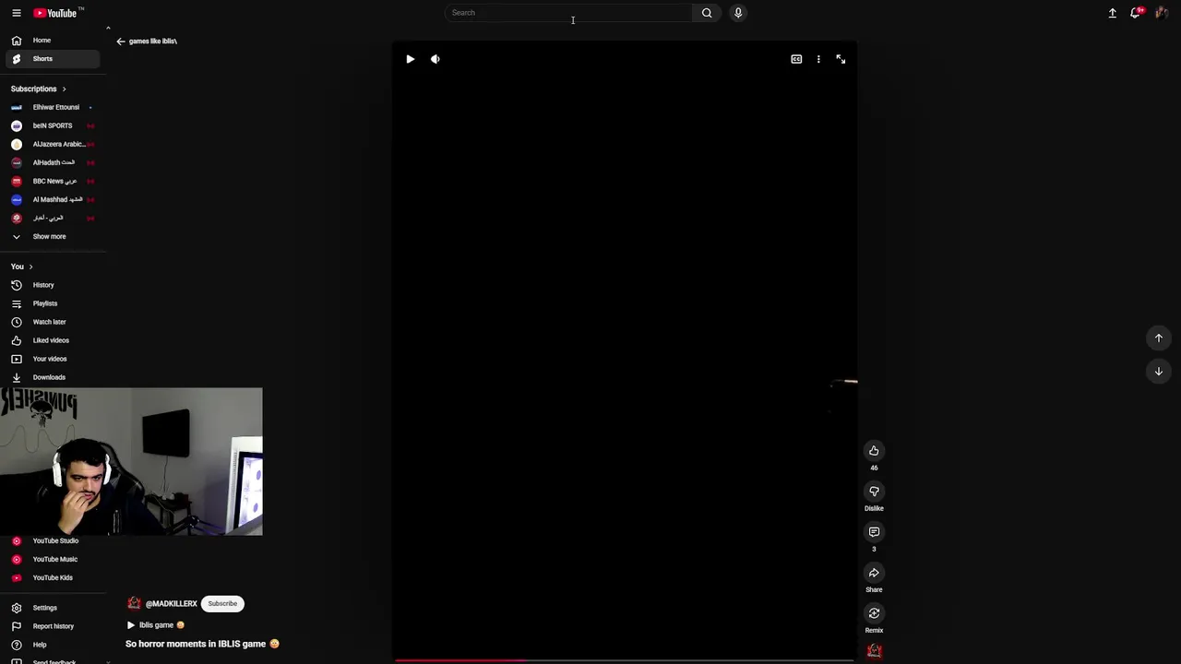
Task: Open the Short's comments
Action: tap(874, 532)
